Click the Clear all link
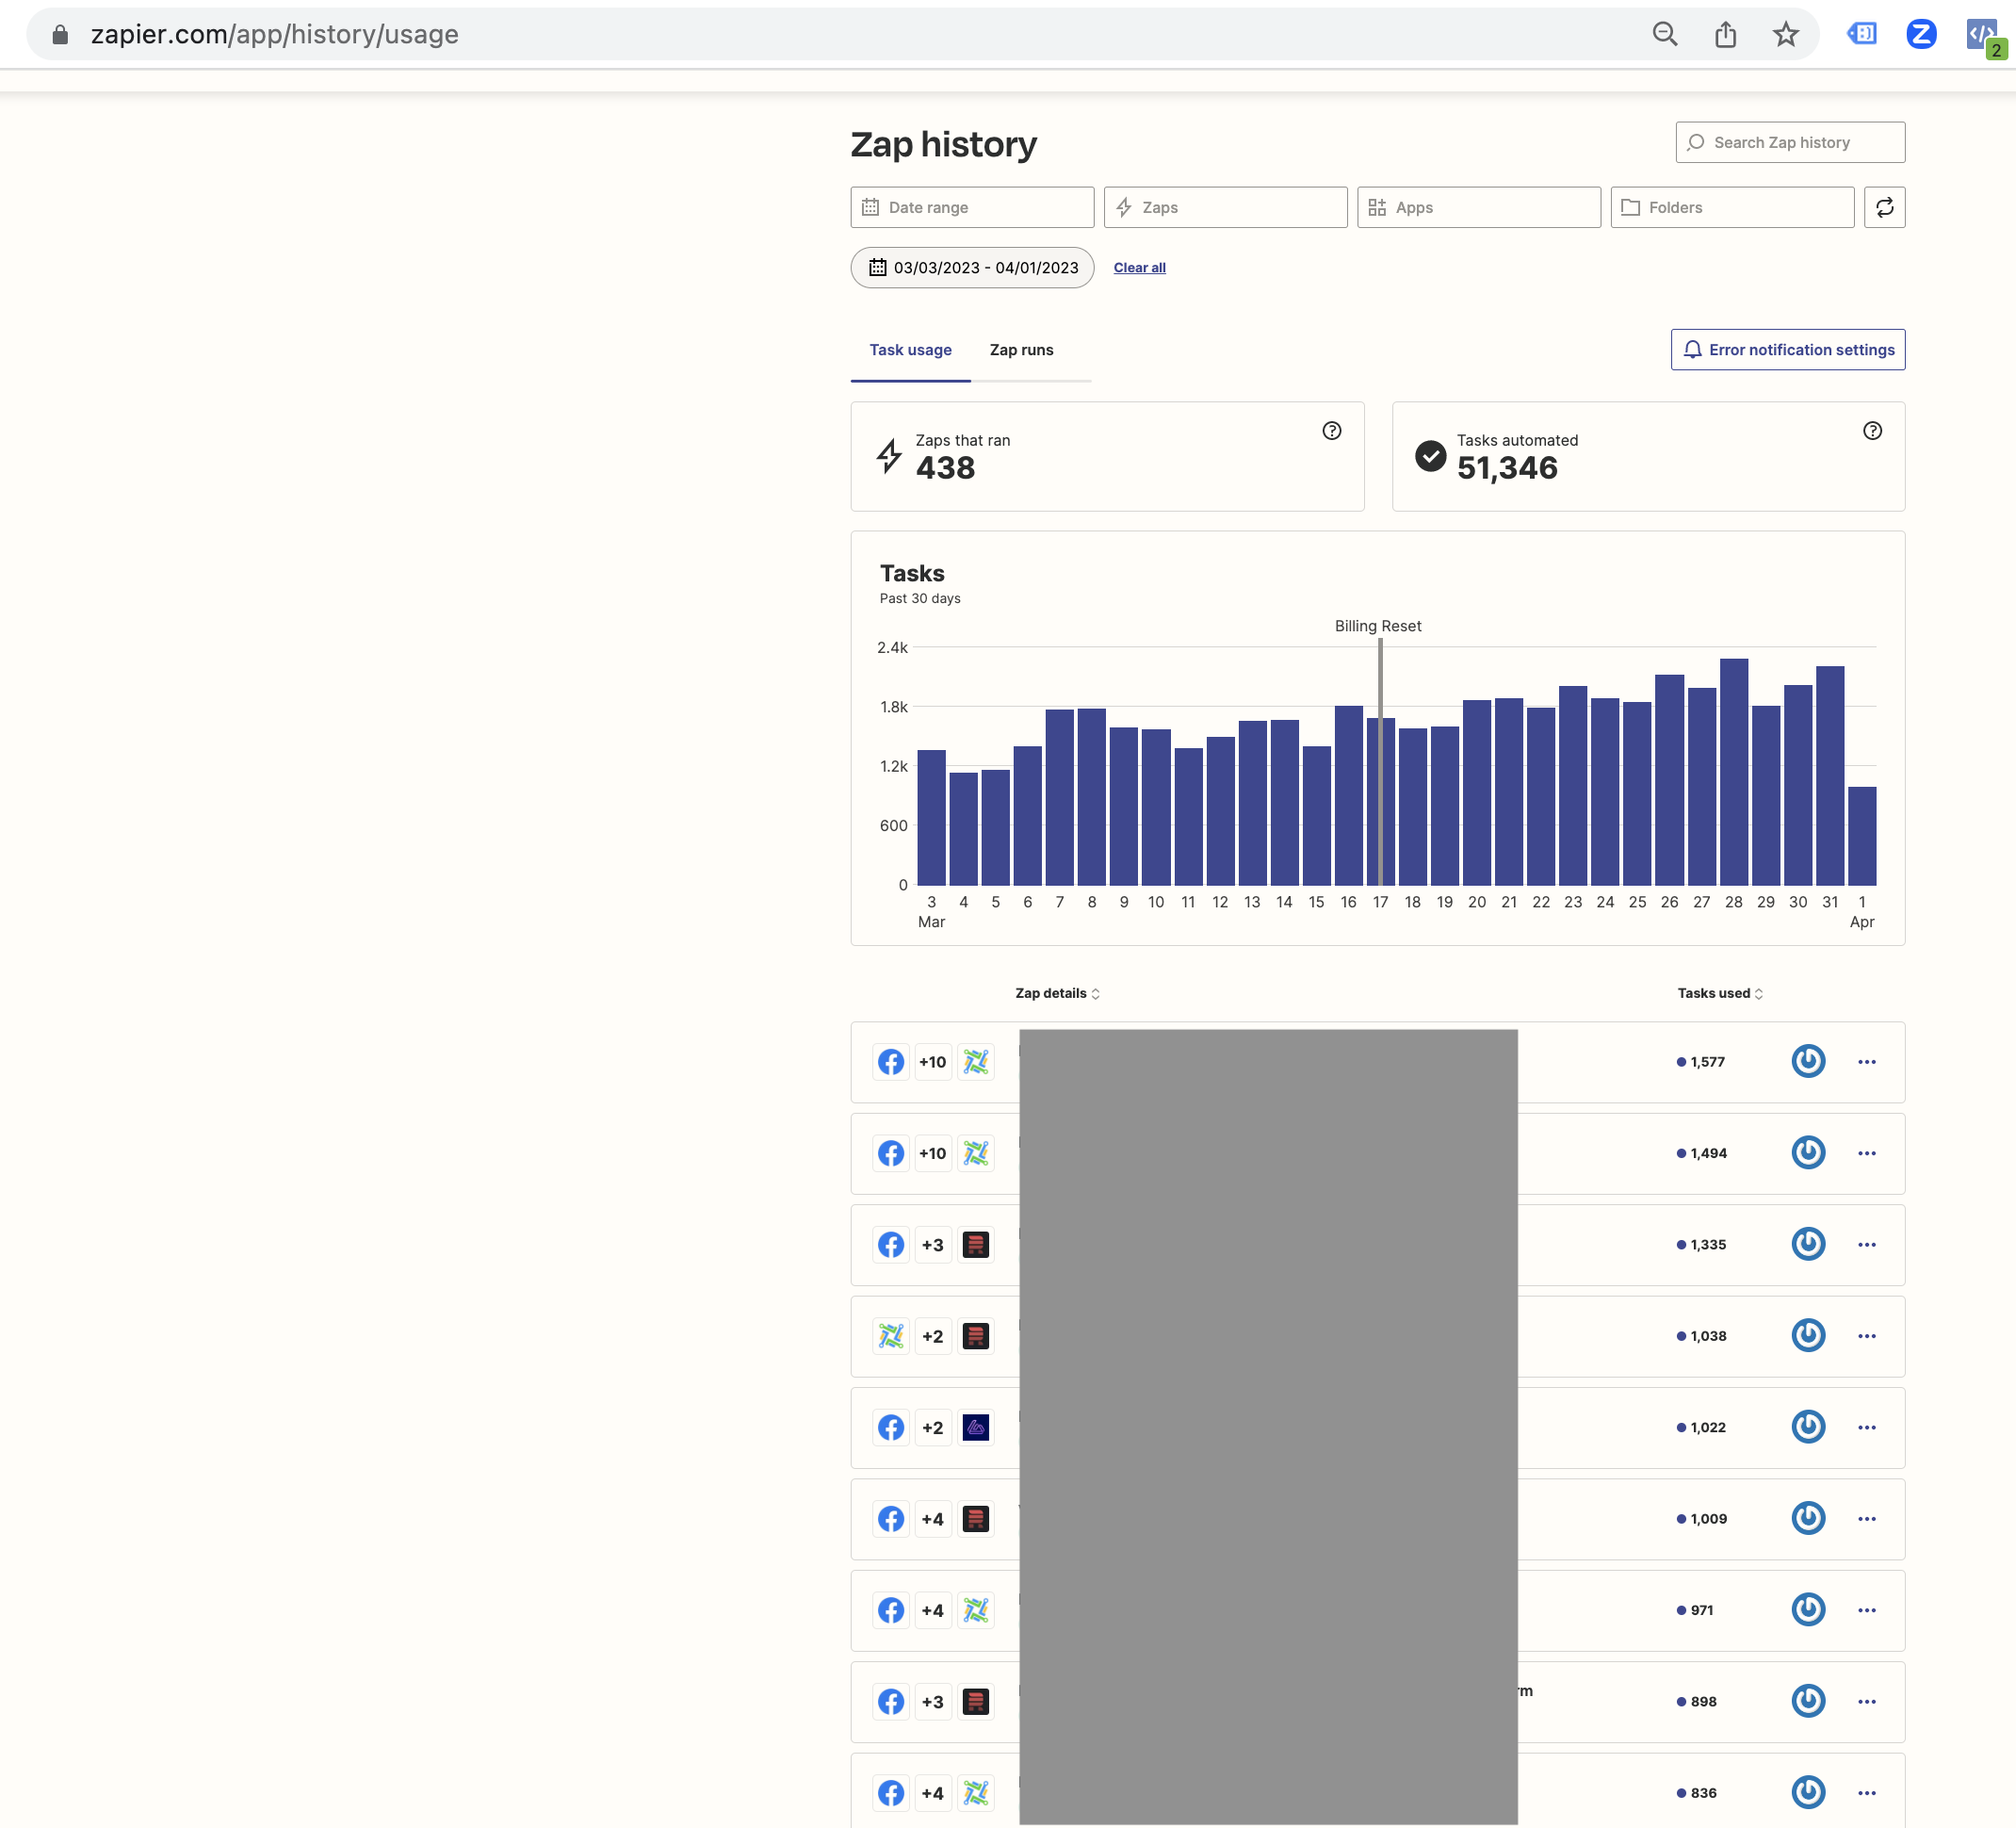 point(1139,267)
